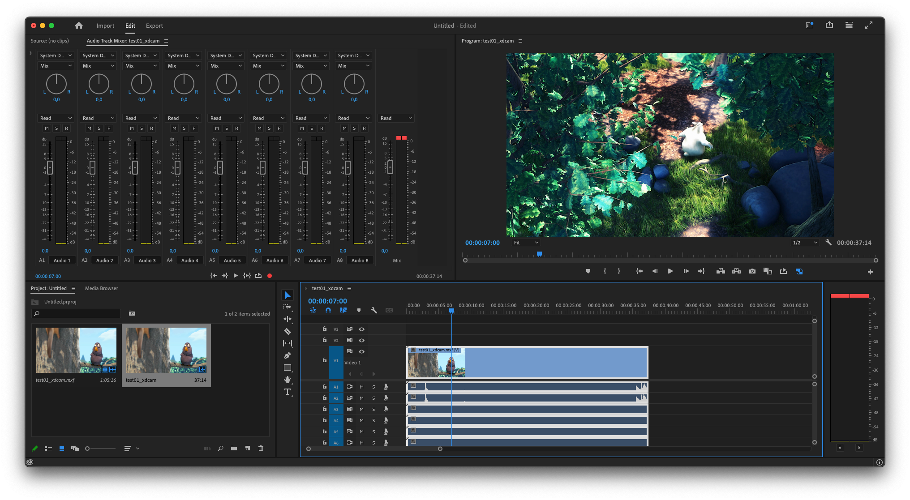Enable record on Audio 3 in mixer
This screenshot has height=500, width=910.
[151, 128]
